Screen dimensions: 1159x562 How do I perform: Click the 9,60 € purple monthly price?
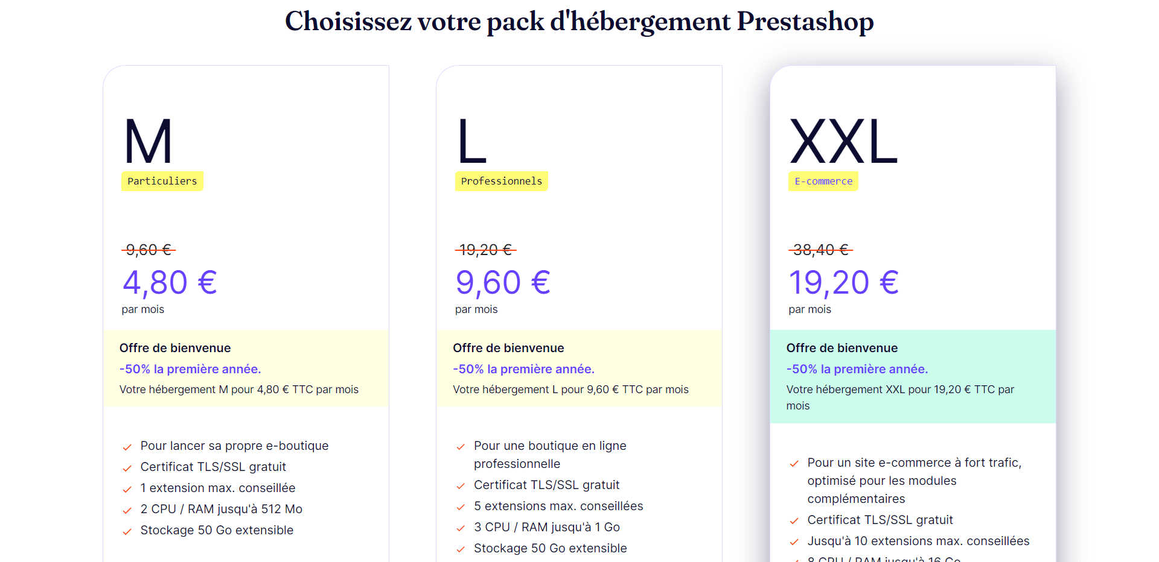pyautogui.click(x=503, y=282)
